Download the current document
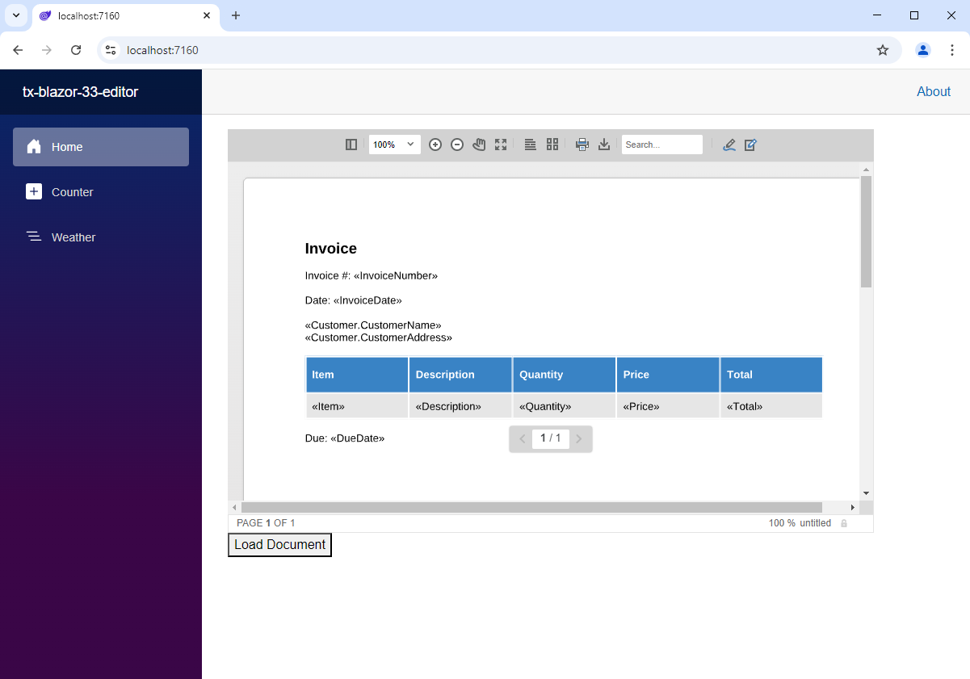 604,145
